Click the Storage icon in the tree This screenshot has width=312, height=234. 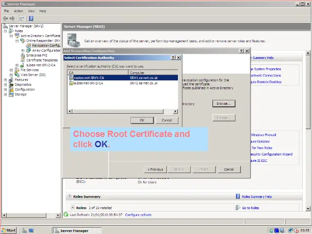pyautogui.click(x=11, y=94)
